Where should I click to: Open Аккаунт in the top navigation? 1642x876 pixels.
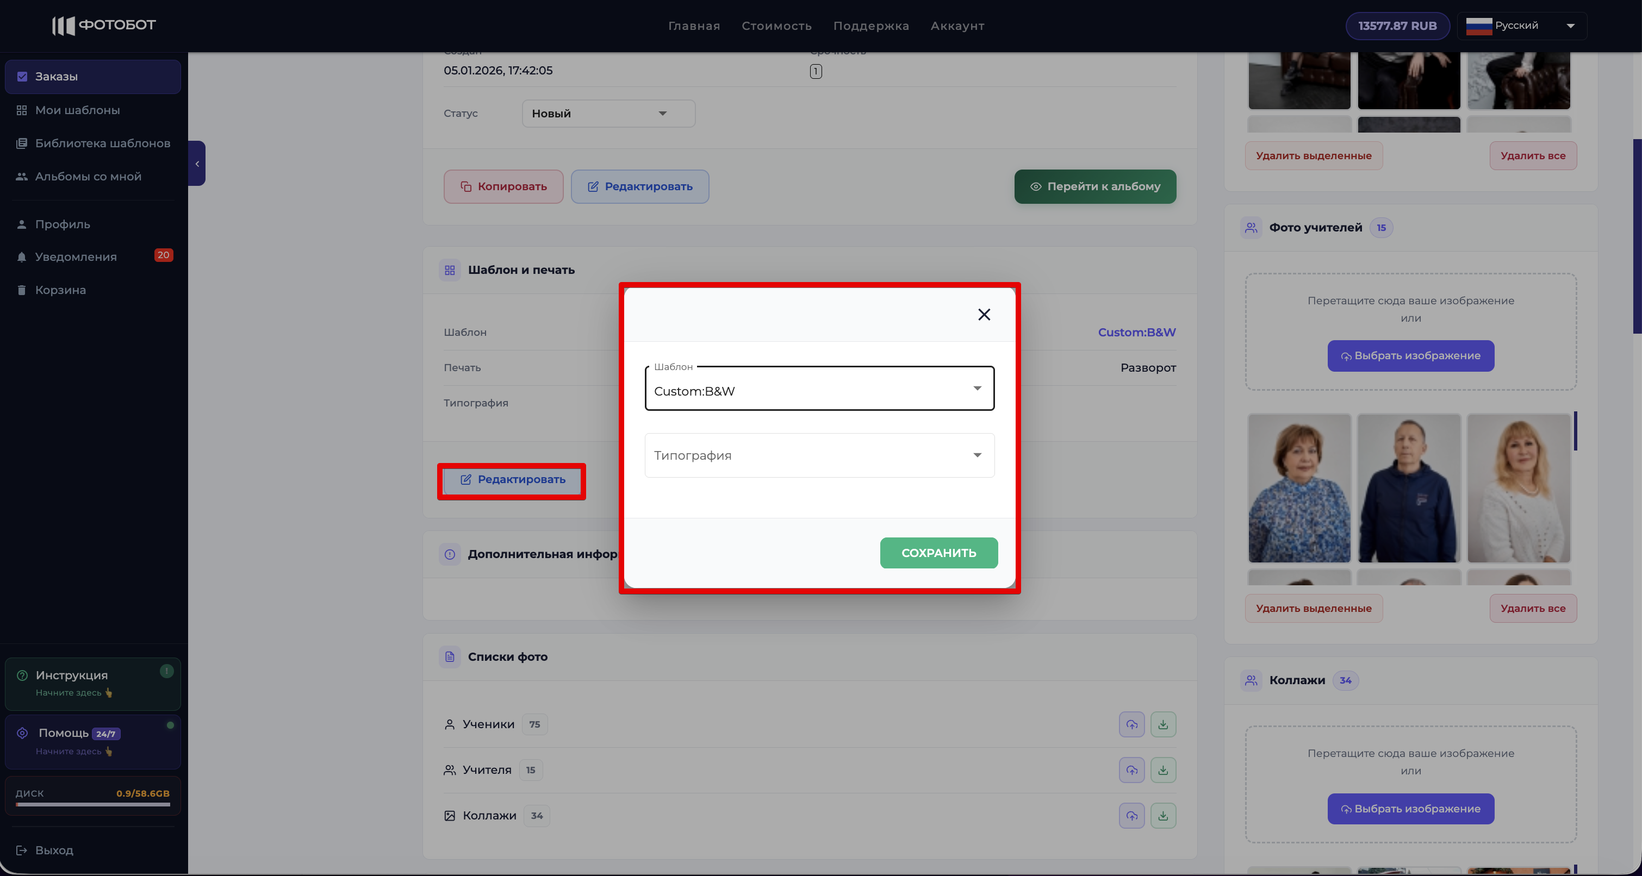(957, 26)
